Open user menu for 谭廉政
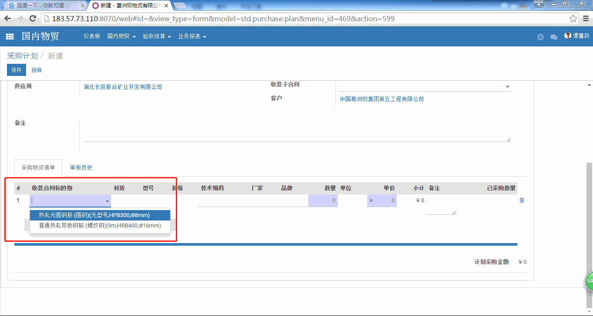Screen dimensions: 593x316 coord(577,36)
